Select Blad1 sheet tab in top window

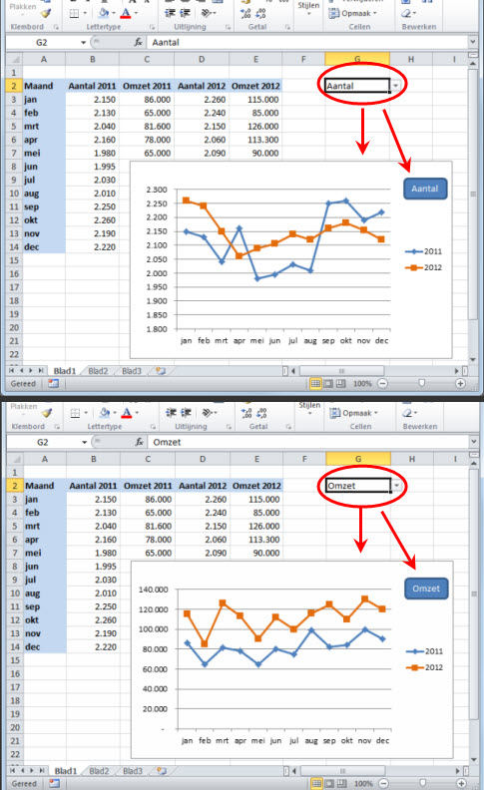pos(65,371)
